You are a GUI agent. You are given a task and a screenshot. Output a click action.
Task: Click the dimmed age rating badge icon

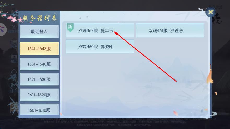[x=14, y=108]
